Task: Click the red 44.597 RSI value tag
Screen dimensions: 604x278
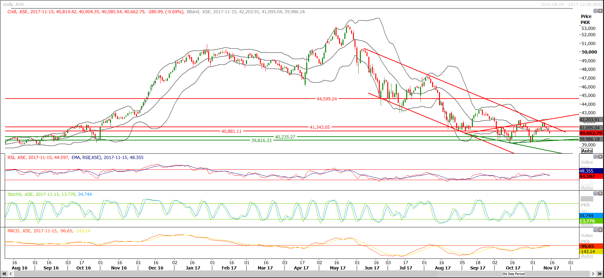Action: pyautogui.click(x=591, y=176)
